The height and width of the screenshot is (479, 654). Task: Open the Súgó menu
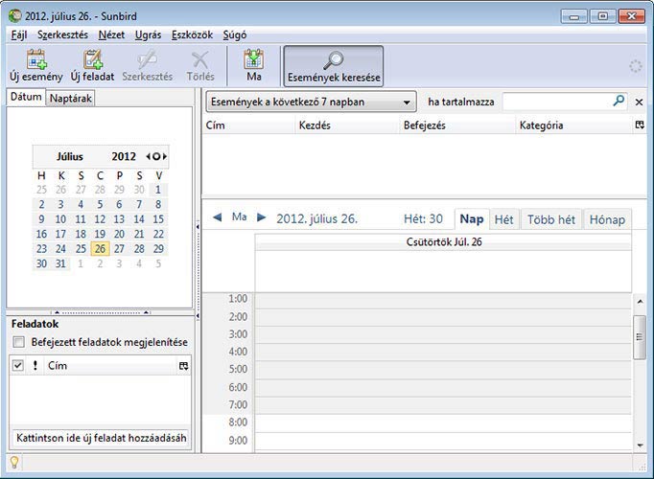[x=234, y=34]
